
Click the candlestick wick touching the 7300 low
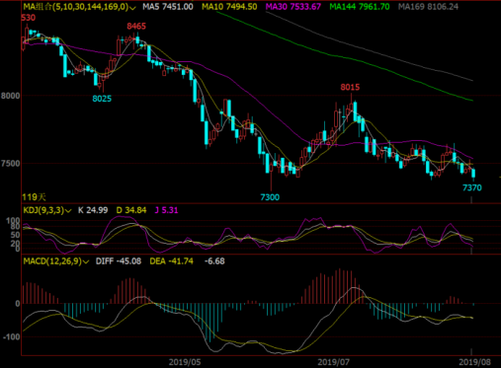coord(271,176)
